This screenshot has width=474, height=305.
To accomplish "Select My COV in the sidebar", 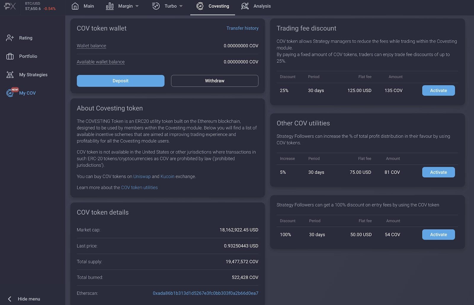I will coord(27,93).
